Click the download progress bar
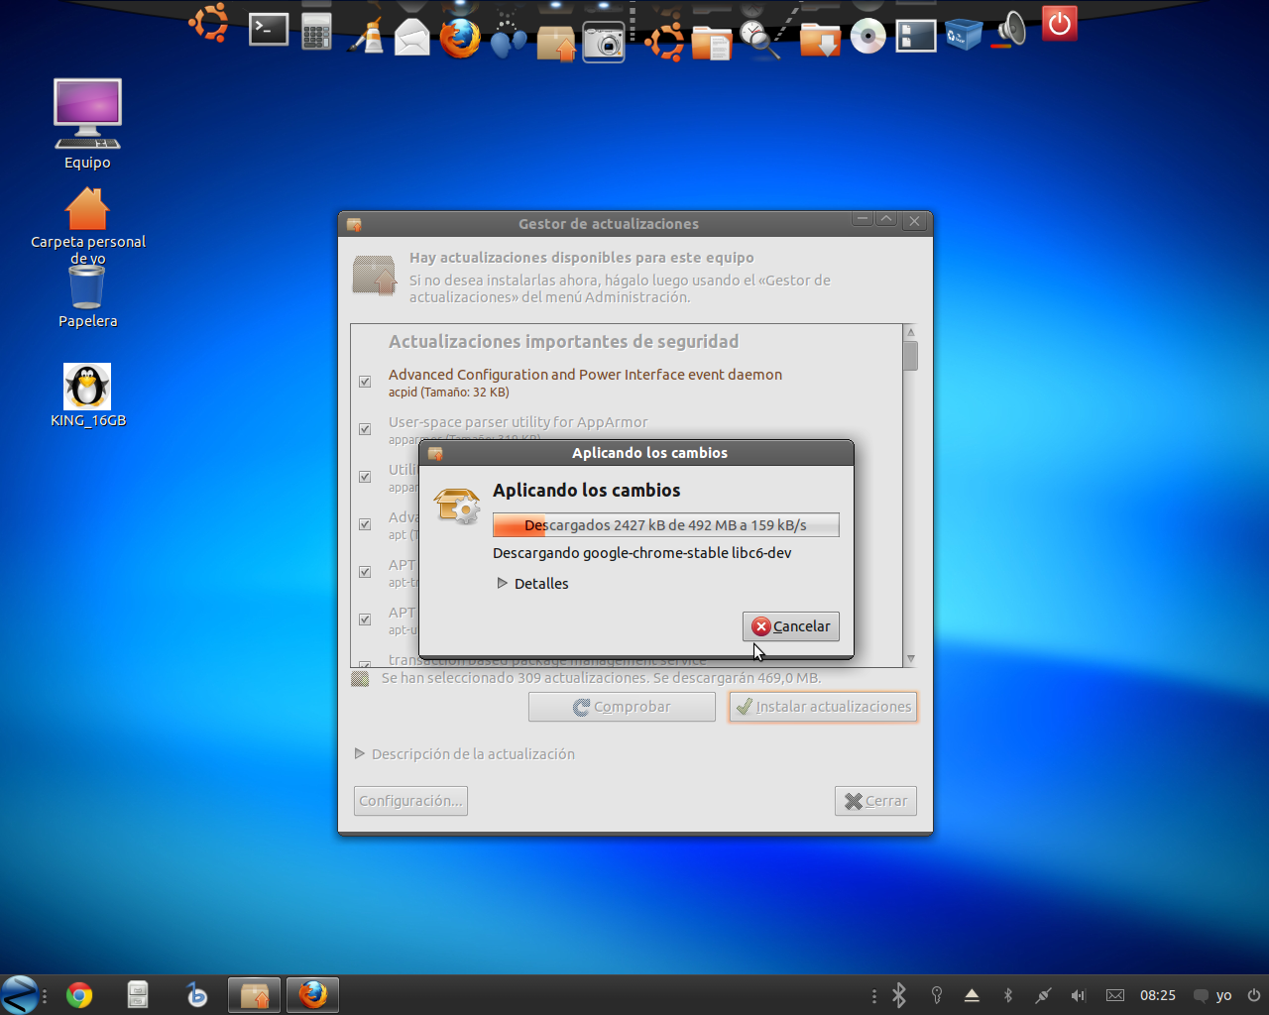 click(x=665, y=525)
